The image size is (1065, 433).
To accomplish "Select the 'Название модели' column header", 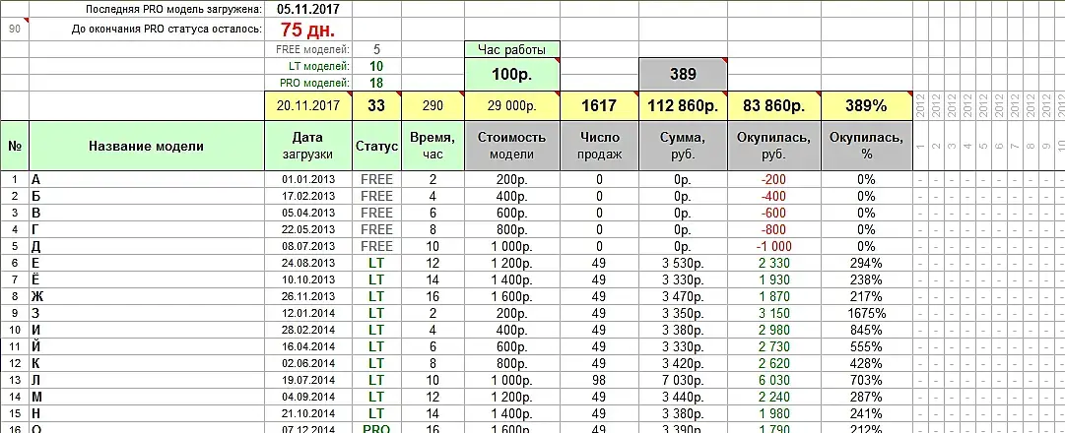I will [147, 146].
